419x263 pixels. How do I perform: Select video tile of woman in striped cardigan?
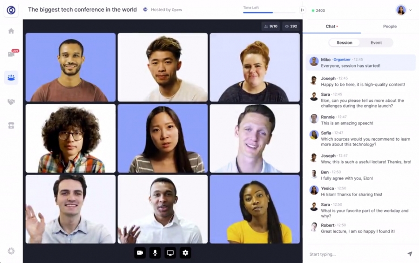(x=162, y=138)
